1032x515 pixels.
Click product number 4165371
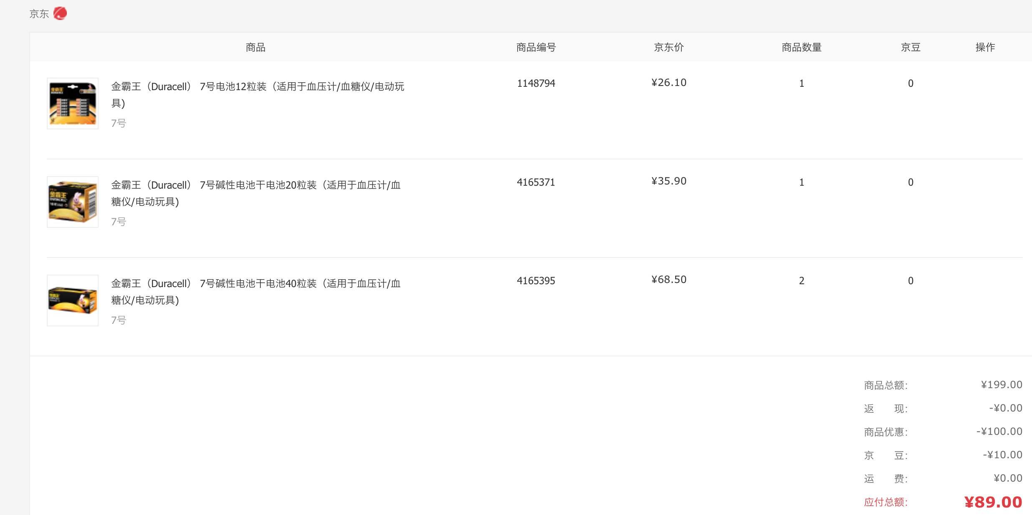pos(536,182)
